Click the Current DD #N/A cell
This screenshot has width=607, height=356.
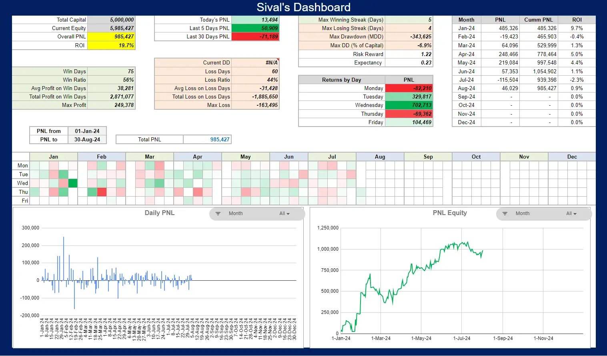[255, 62]
